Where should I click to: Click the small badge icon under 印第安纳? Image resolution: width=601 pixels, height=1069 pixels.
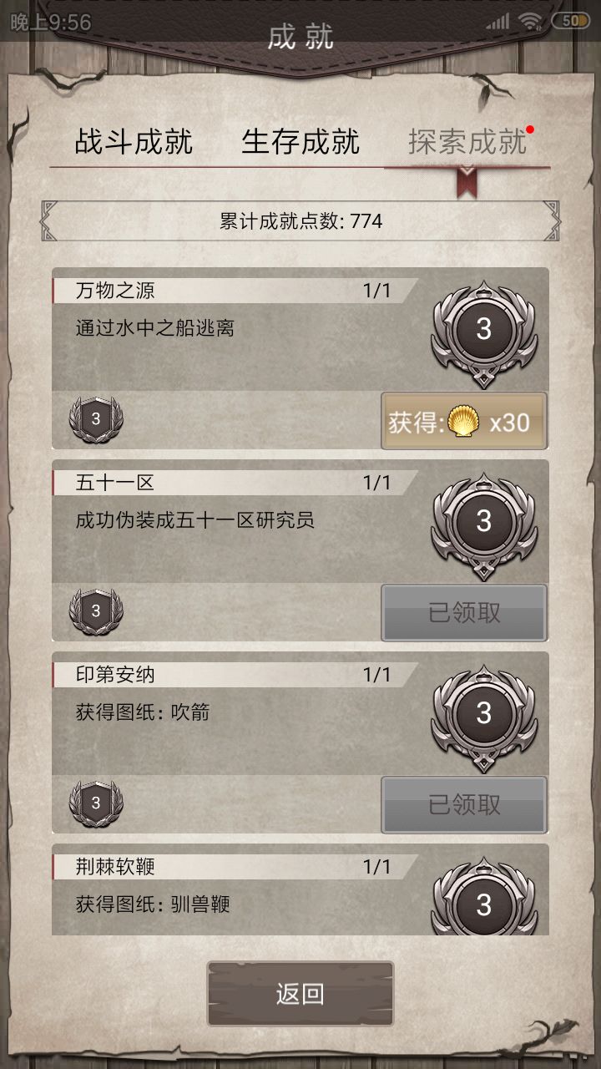[95, 804]
